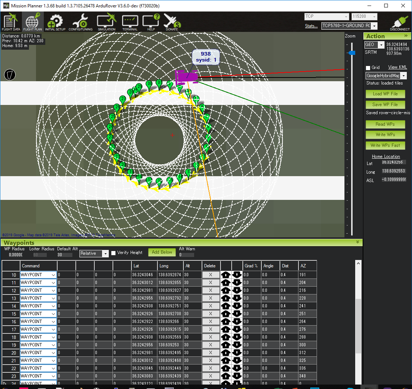Move waypoint 18 up with arrow
This screenshot has width=412, height=389.
click(x=225, y=337)
